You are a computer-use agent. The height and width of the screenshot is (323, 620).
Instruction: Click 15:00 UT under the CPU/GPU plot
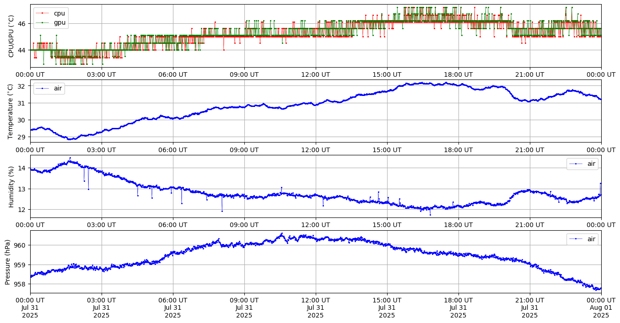tap(387, 74)
